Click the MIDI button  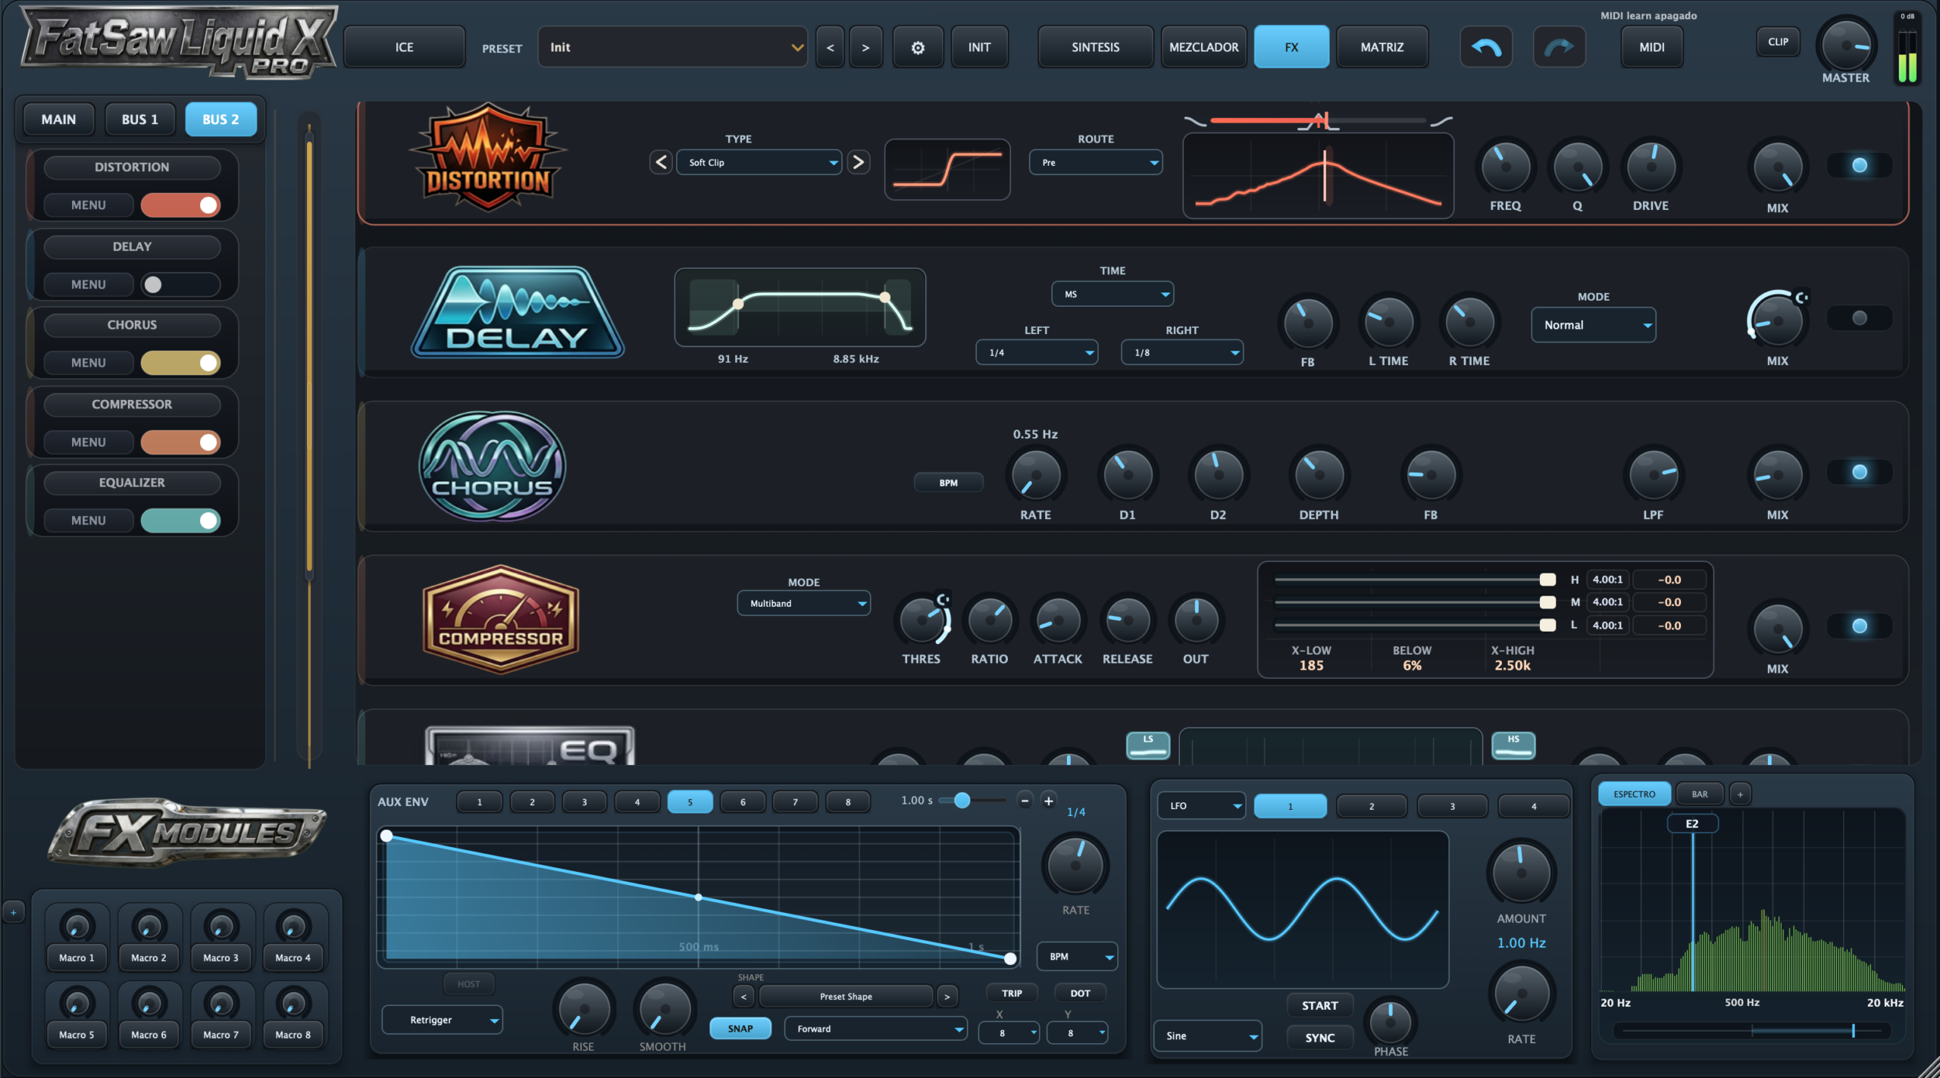[1652, 47]
